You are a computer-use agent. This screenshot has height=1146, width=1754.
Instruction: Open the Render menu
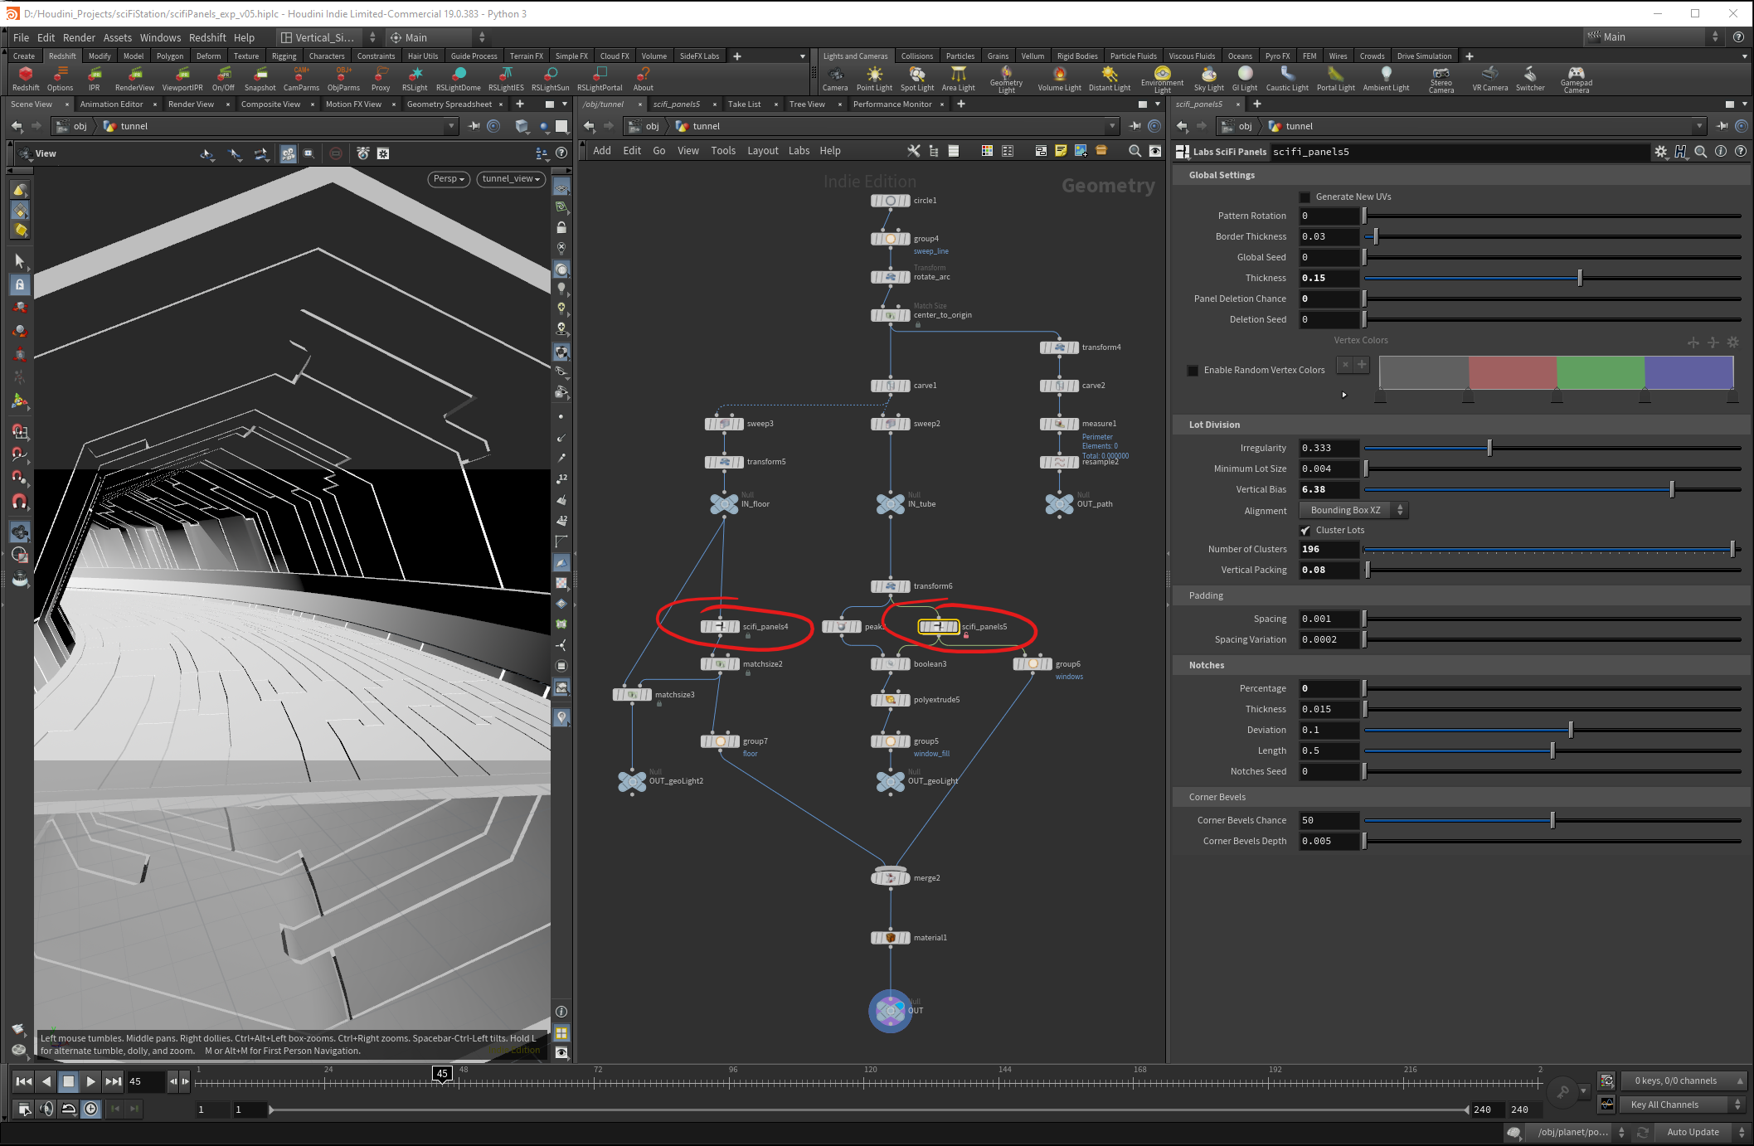coord(79,37)
